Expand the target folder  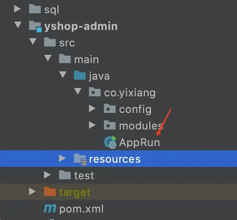32,191
